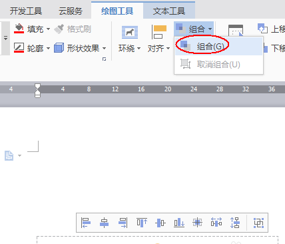Image resolution: width=285 pixels, height=244 pixels.
Task: Expand the 轮廓 dropdown arrow
Action: pyautogui.click(x=48, y=48)
